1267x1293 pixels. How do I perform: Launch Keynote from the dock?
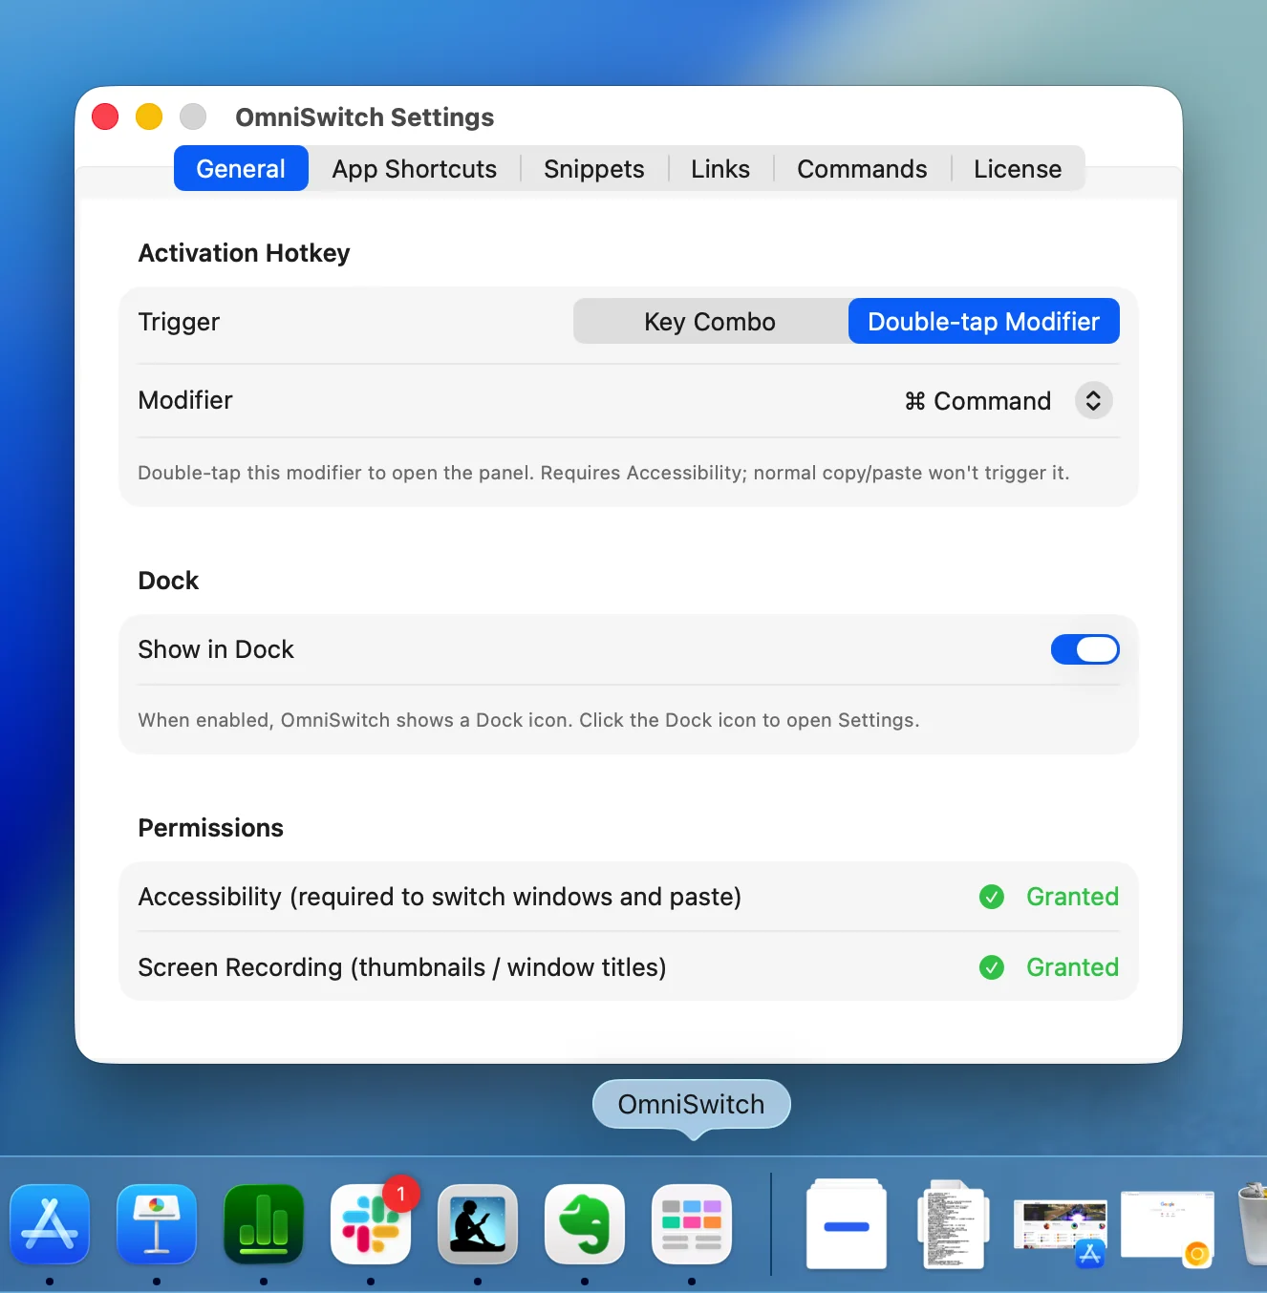(157, 1224)
